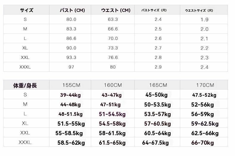Click the 47-51kg weight cell

pyautogui.click(x=110, y=104)
